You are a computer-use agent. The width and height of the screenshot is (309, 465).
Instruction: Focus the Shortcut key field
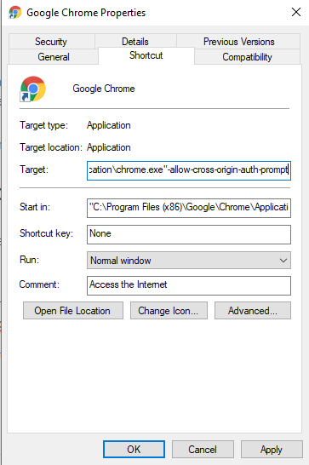click(x=189, y=234)
